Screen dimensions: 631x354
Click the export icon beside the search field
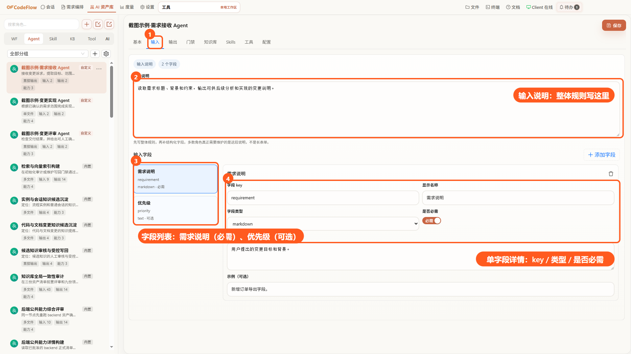109,24
